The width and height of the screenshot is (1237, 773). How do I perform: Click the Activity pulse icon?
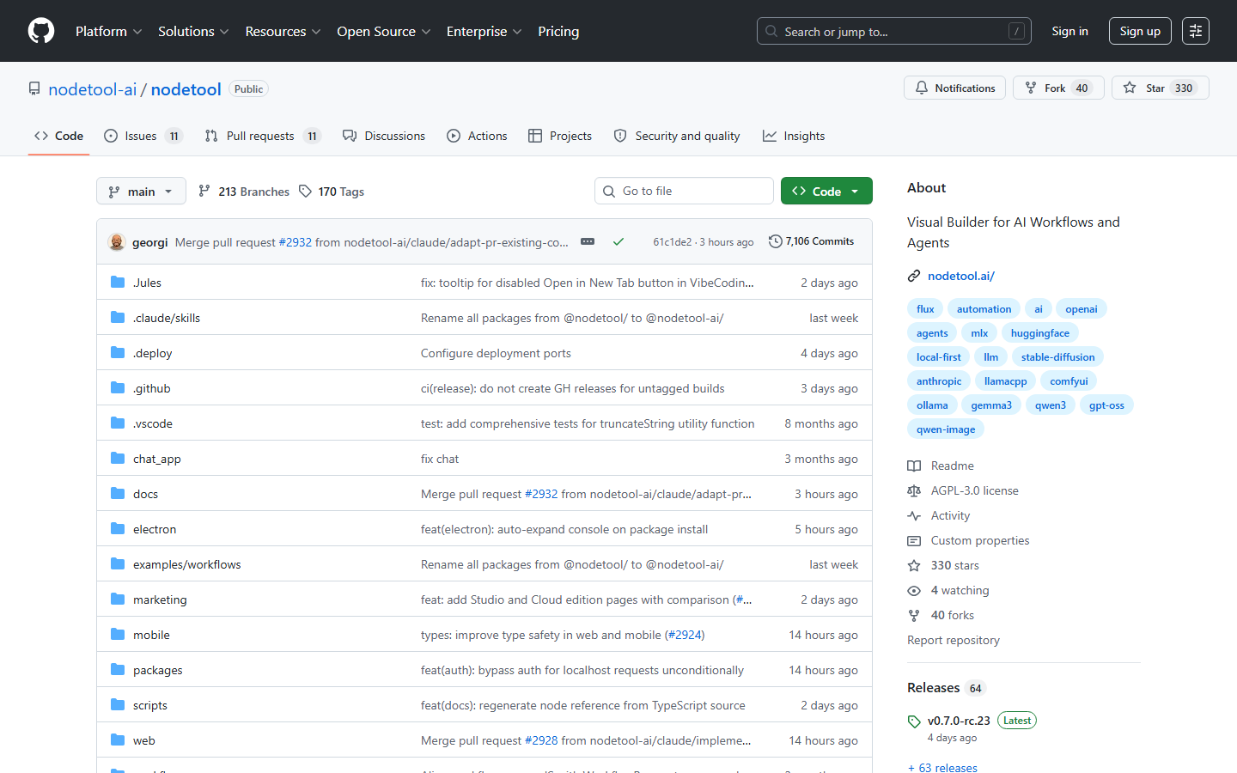(914, 515)
